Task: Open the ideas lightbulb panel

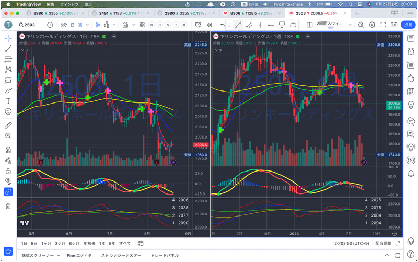Action: (x=411, y=105)
